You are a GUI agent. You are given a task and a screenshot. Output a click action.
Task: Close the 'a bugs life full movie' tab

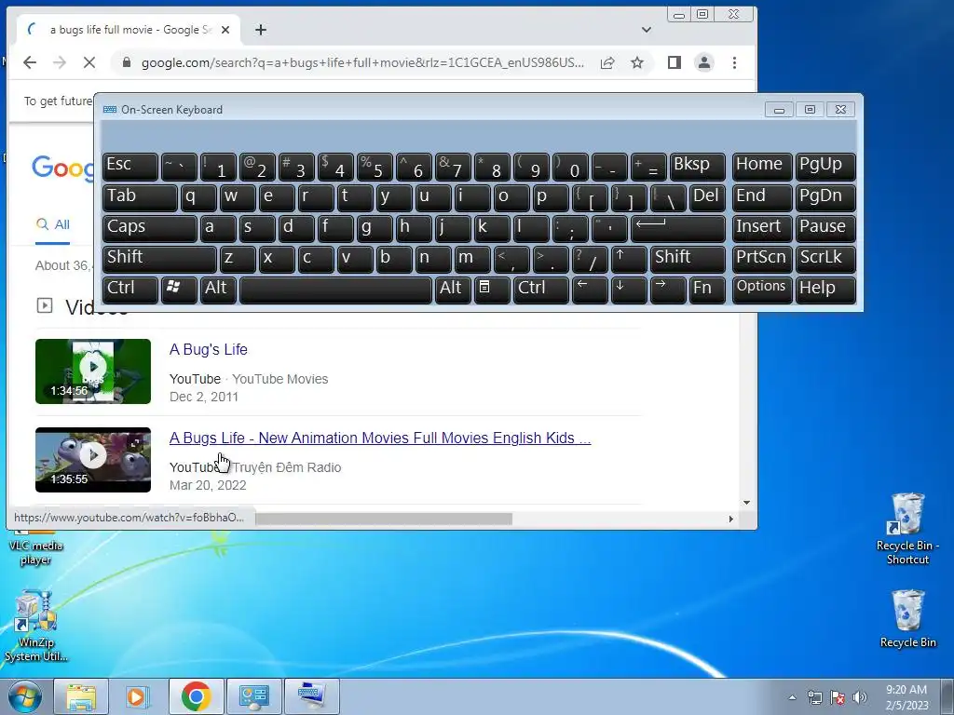(225, 30)
